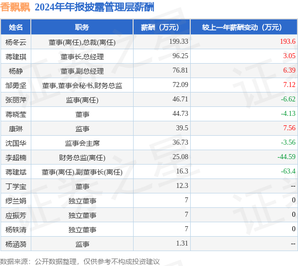Click the salary value 1.31
This screenshot has height=266, width=298.
[182, 244]
